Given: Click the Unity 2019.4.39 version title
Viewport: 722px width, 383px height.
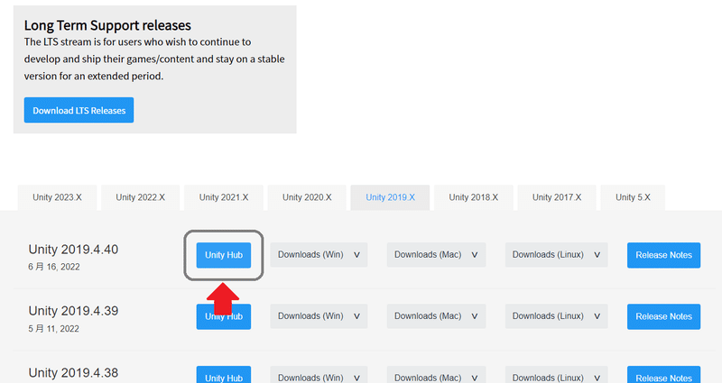Looking at the screenshot, I should (x=73, y=311).
